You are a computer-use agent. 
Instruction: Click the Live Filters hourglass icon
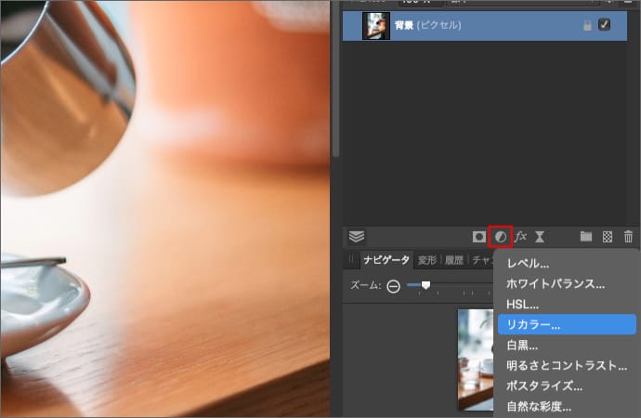[541, 237]
